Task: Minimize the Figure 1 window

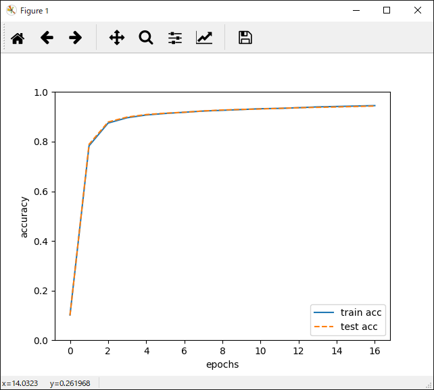Action: pos(356,10)
